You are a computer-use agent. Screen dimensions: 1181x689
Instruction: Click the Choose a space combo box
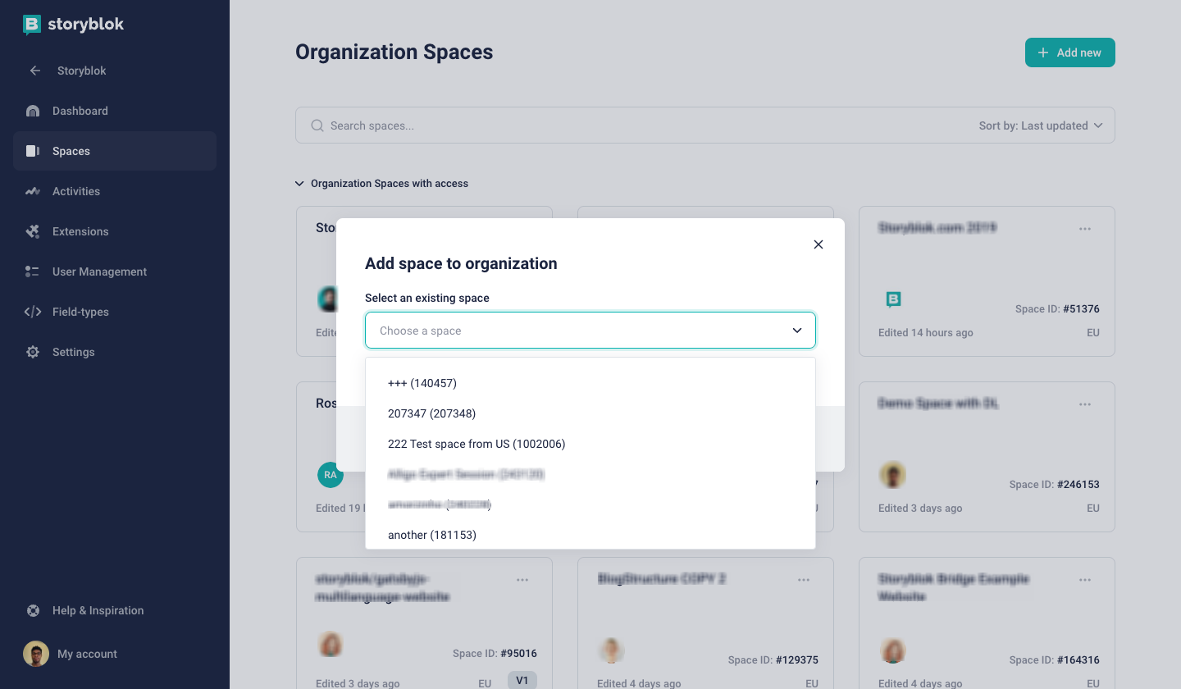[590, 331]
